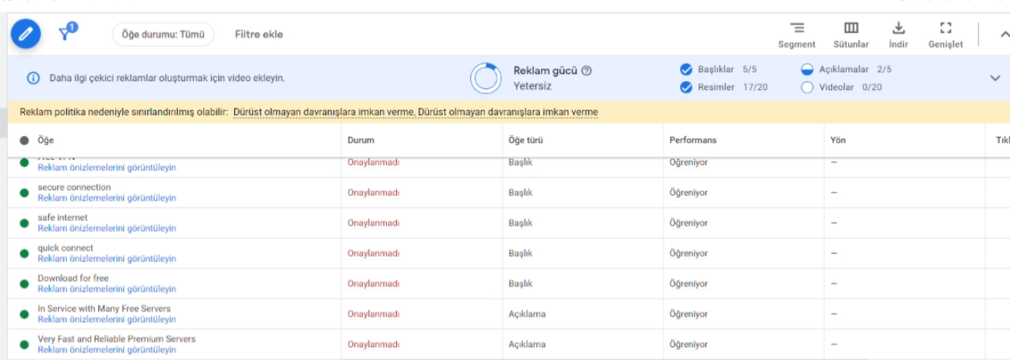
Task: Click green dot for In Service with Many Free Servers
Action: point(24,314)
